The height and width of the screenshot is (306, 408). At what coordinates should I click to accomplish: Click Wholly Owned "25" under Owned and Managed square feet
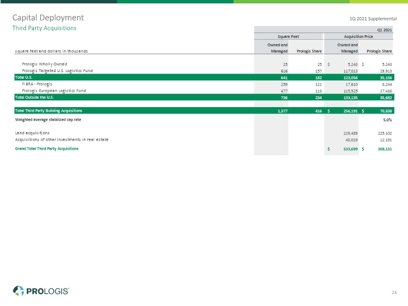(x=285, y=65)
